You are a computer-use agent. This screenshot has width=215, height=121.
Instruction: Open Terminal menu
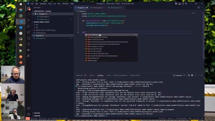(x=66, y=4)
